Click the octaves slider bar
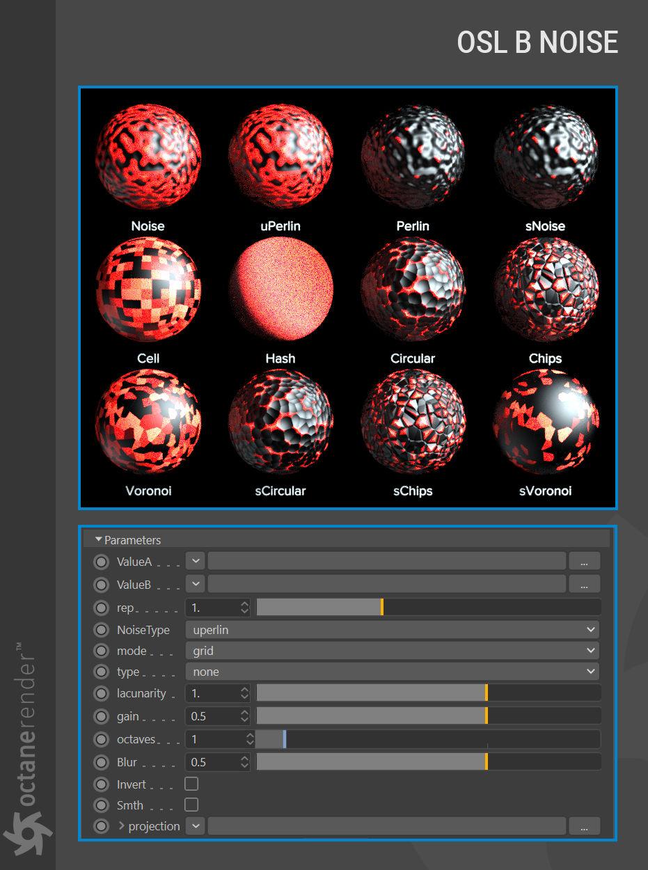Screen dimensions: 648x870 427,739
